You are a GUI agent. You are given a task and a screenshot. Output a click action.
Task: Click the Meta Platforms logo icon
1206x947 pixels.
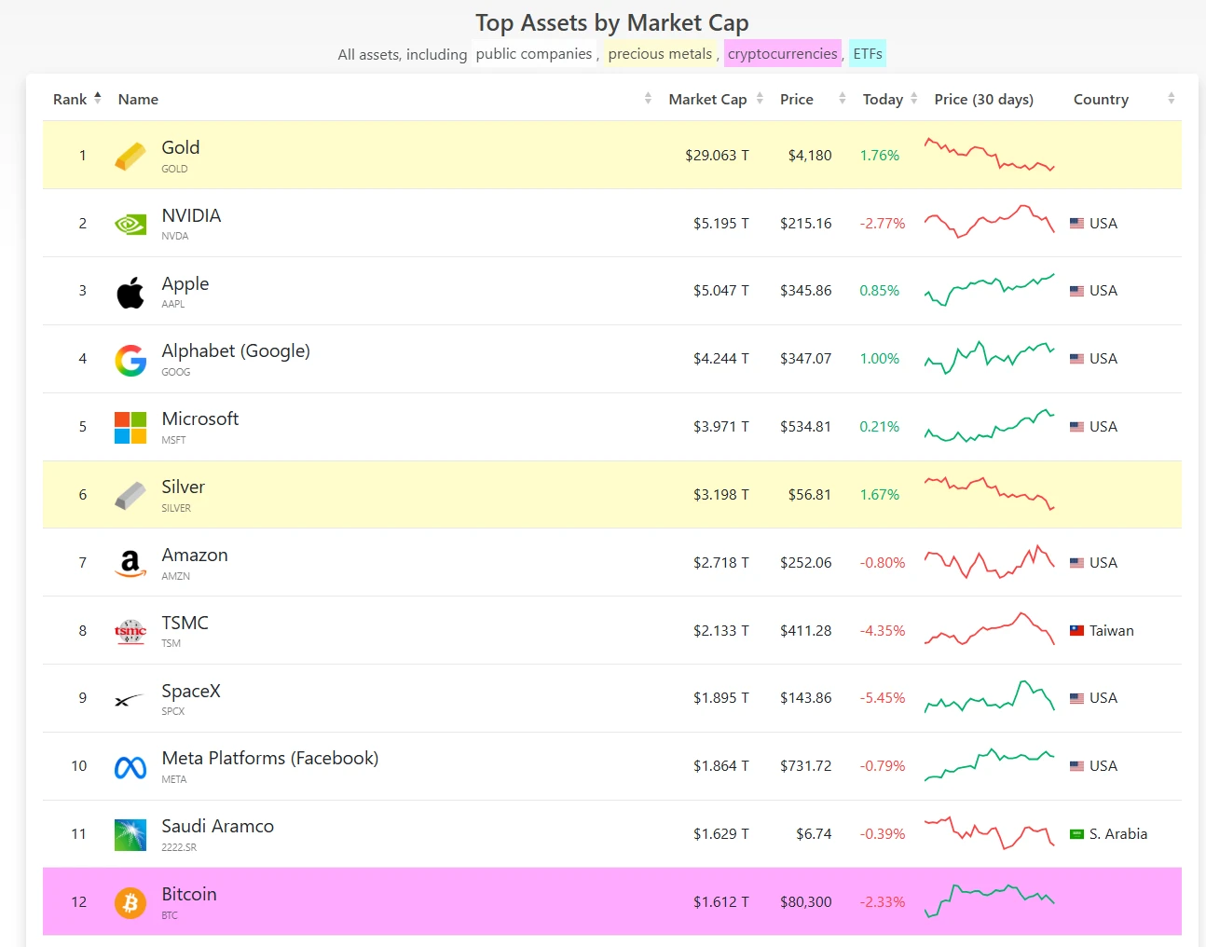pos(130,767)
